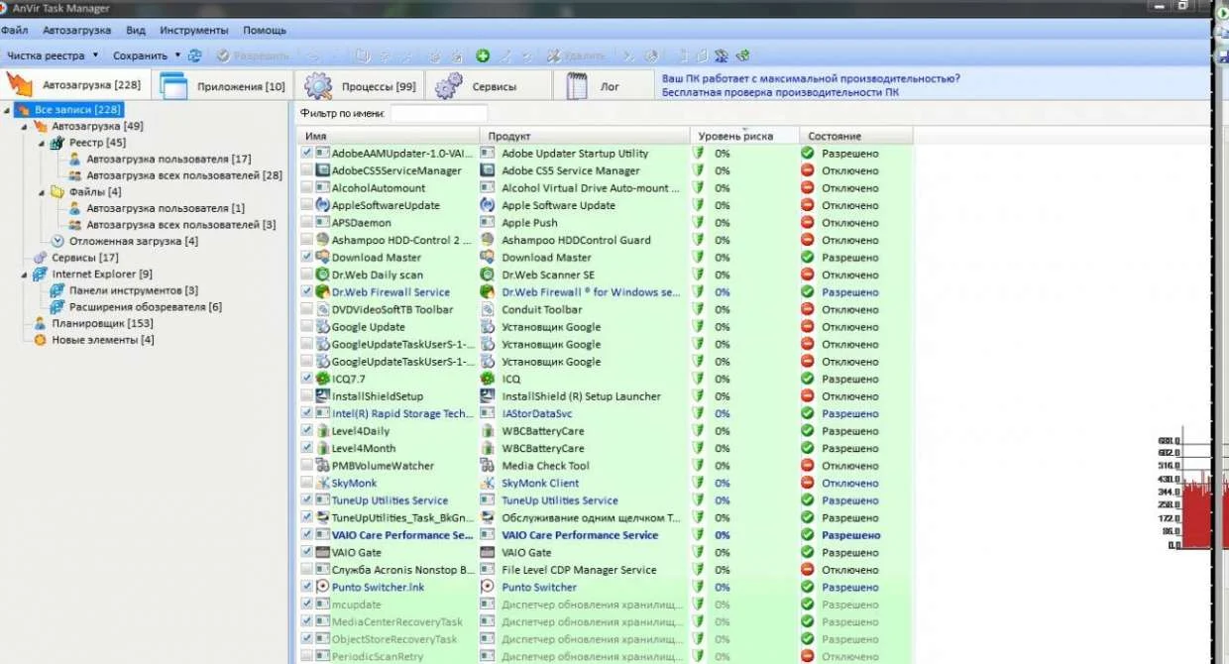
Task: Switch to the Сервисы tab
Action: tap(490, 86)
